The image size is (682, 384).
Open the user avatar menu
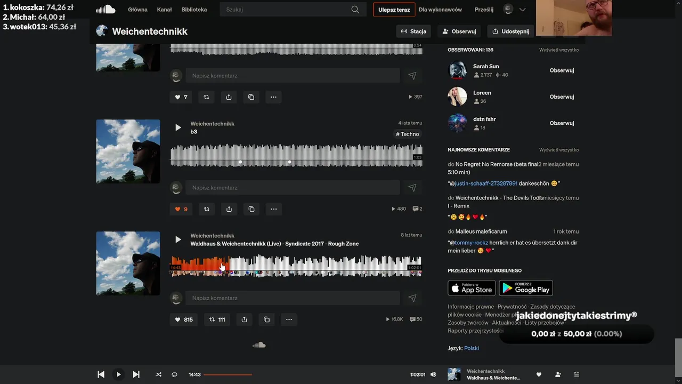click(508, 10)
